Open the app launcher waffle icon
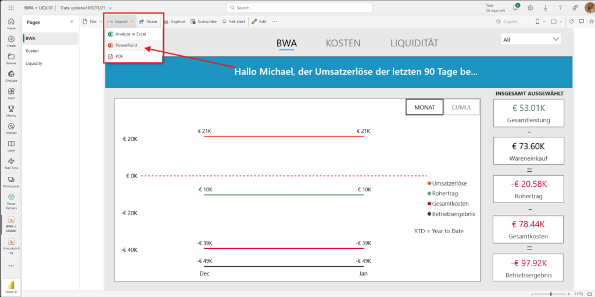The height and width of the screenshot is (297, 595). click(11, 8)
